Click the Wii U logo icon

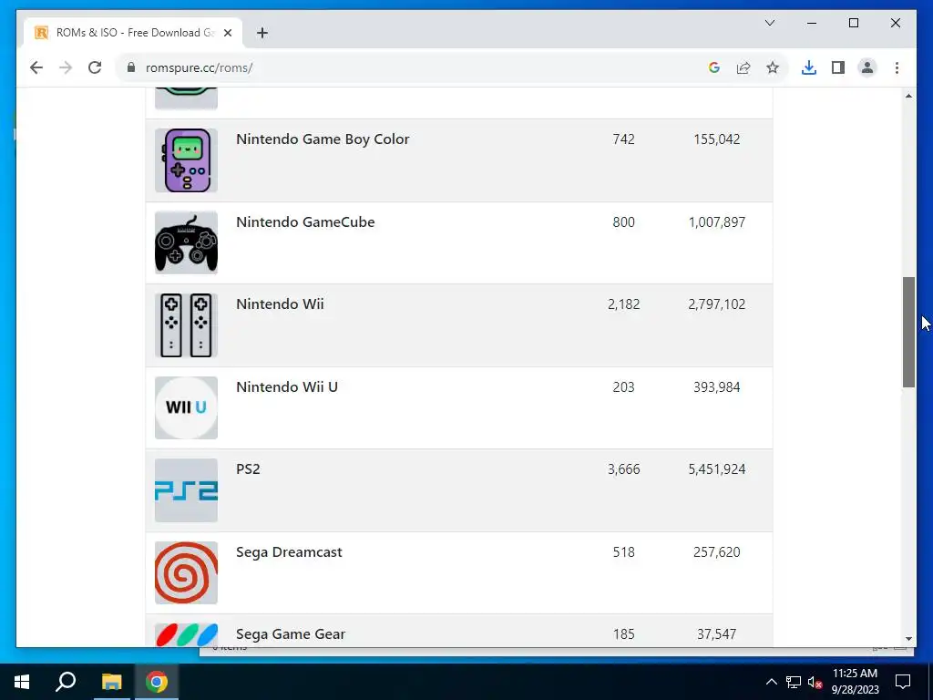click(x=186, y=407)
